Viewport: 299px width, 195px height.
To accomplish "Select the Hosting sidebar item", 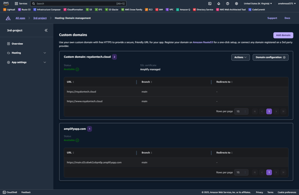I will 16,53.
